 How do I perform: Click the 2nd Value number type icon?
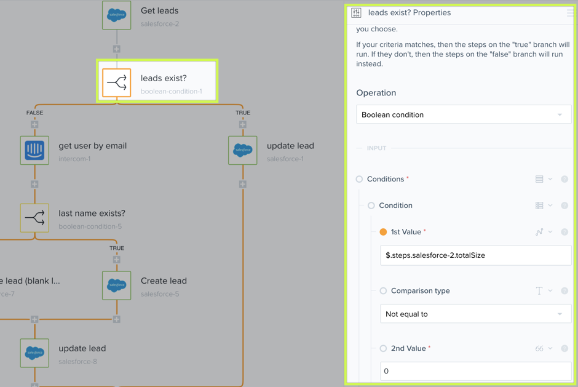[539, 348]
